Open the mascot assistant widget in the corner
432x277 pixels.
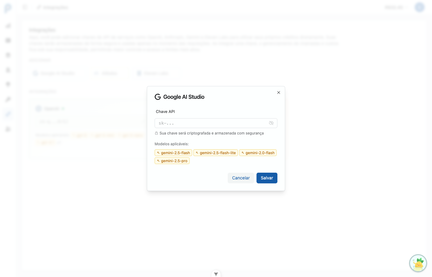pyautogui.click(x=418, y=263)
